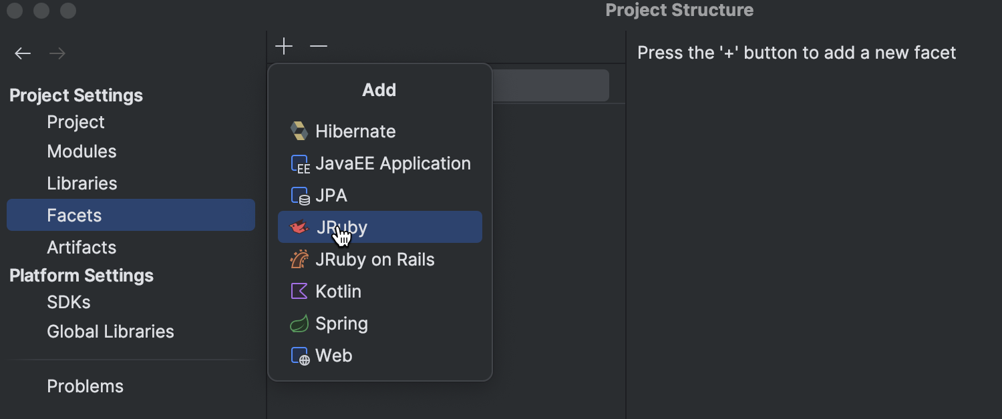Choose the JPA facet icon
This screenshot has width=1002, height=419.
click(x=299, y=195)
